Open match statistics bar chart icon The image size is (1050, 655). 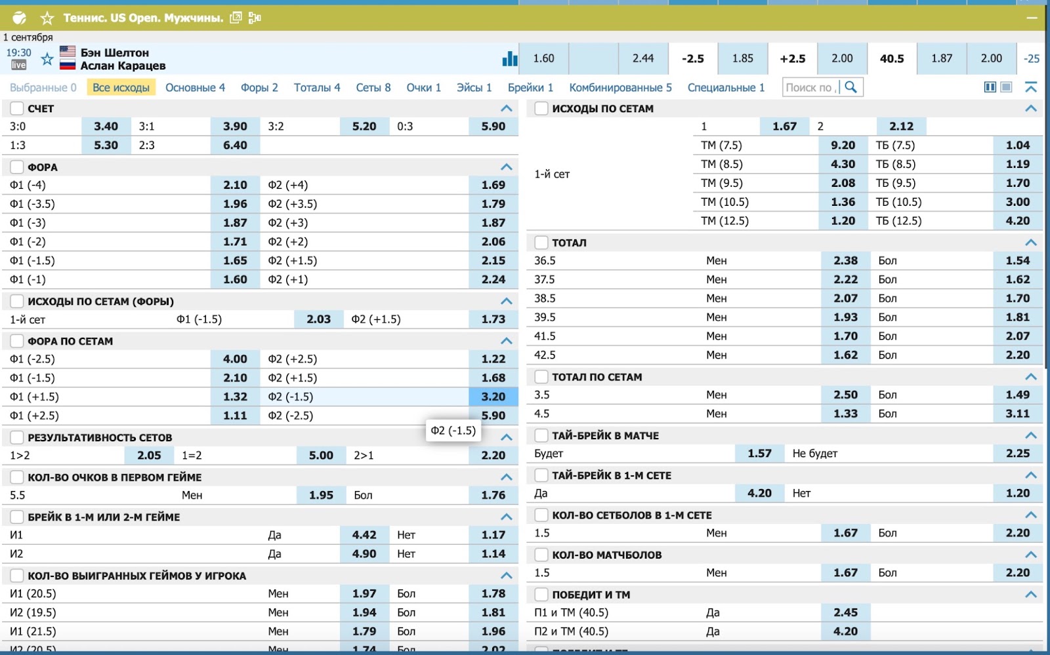point(510,58)
